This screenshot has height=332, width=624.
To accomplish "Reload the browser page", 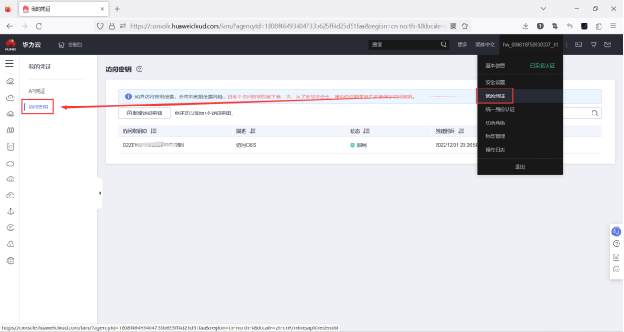I will coord(39,26).
